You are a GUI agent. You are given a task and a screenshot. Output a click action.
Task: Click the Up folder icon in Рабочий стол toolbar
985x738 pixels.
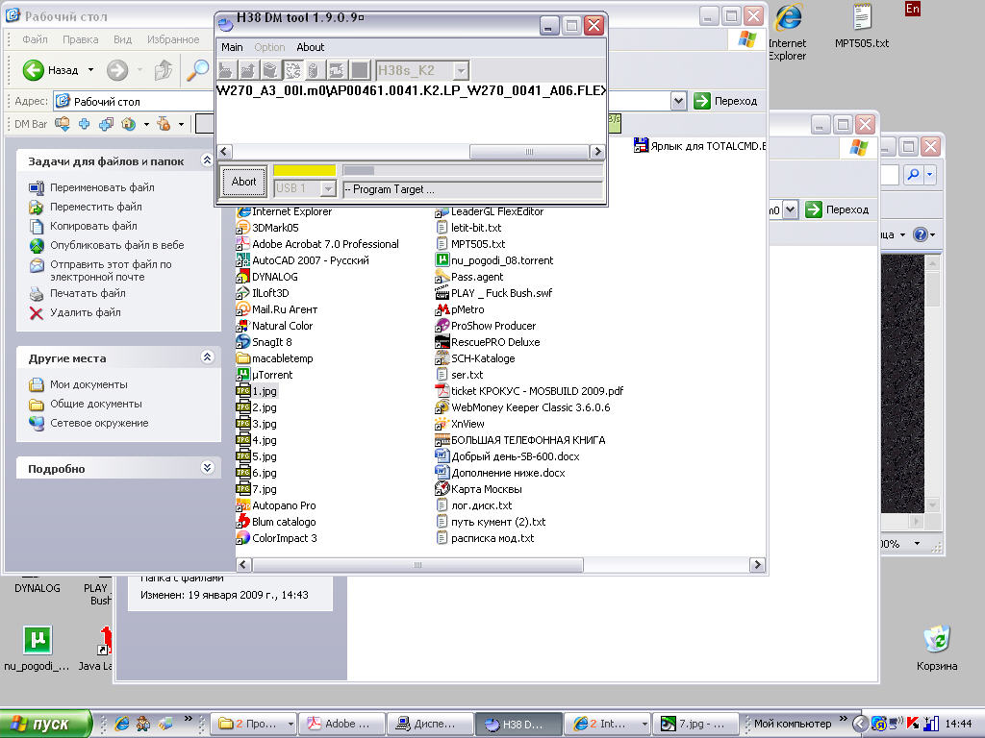pos(164,69)
